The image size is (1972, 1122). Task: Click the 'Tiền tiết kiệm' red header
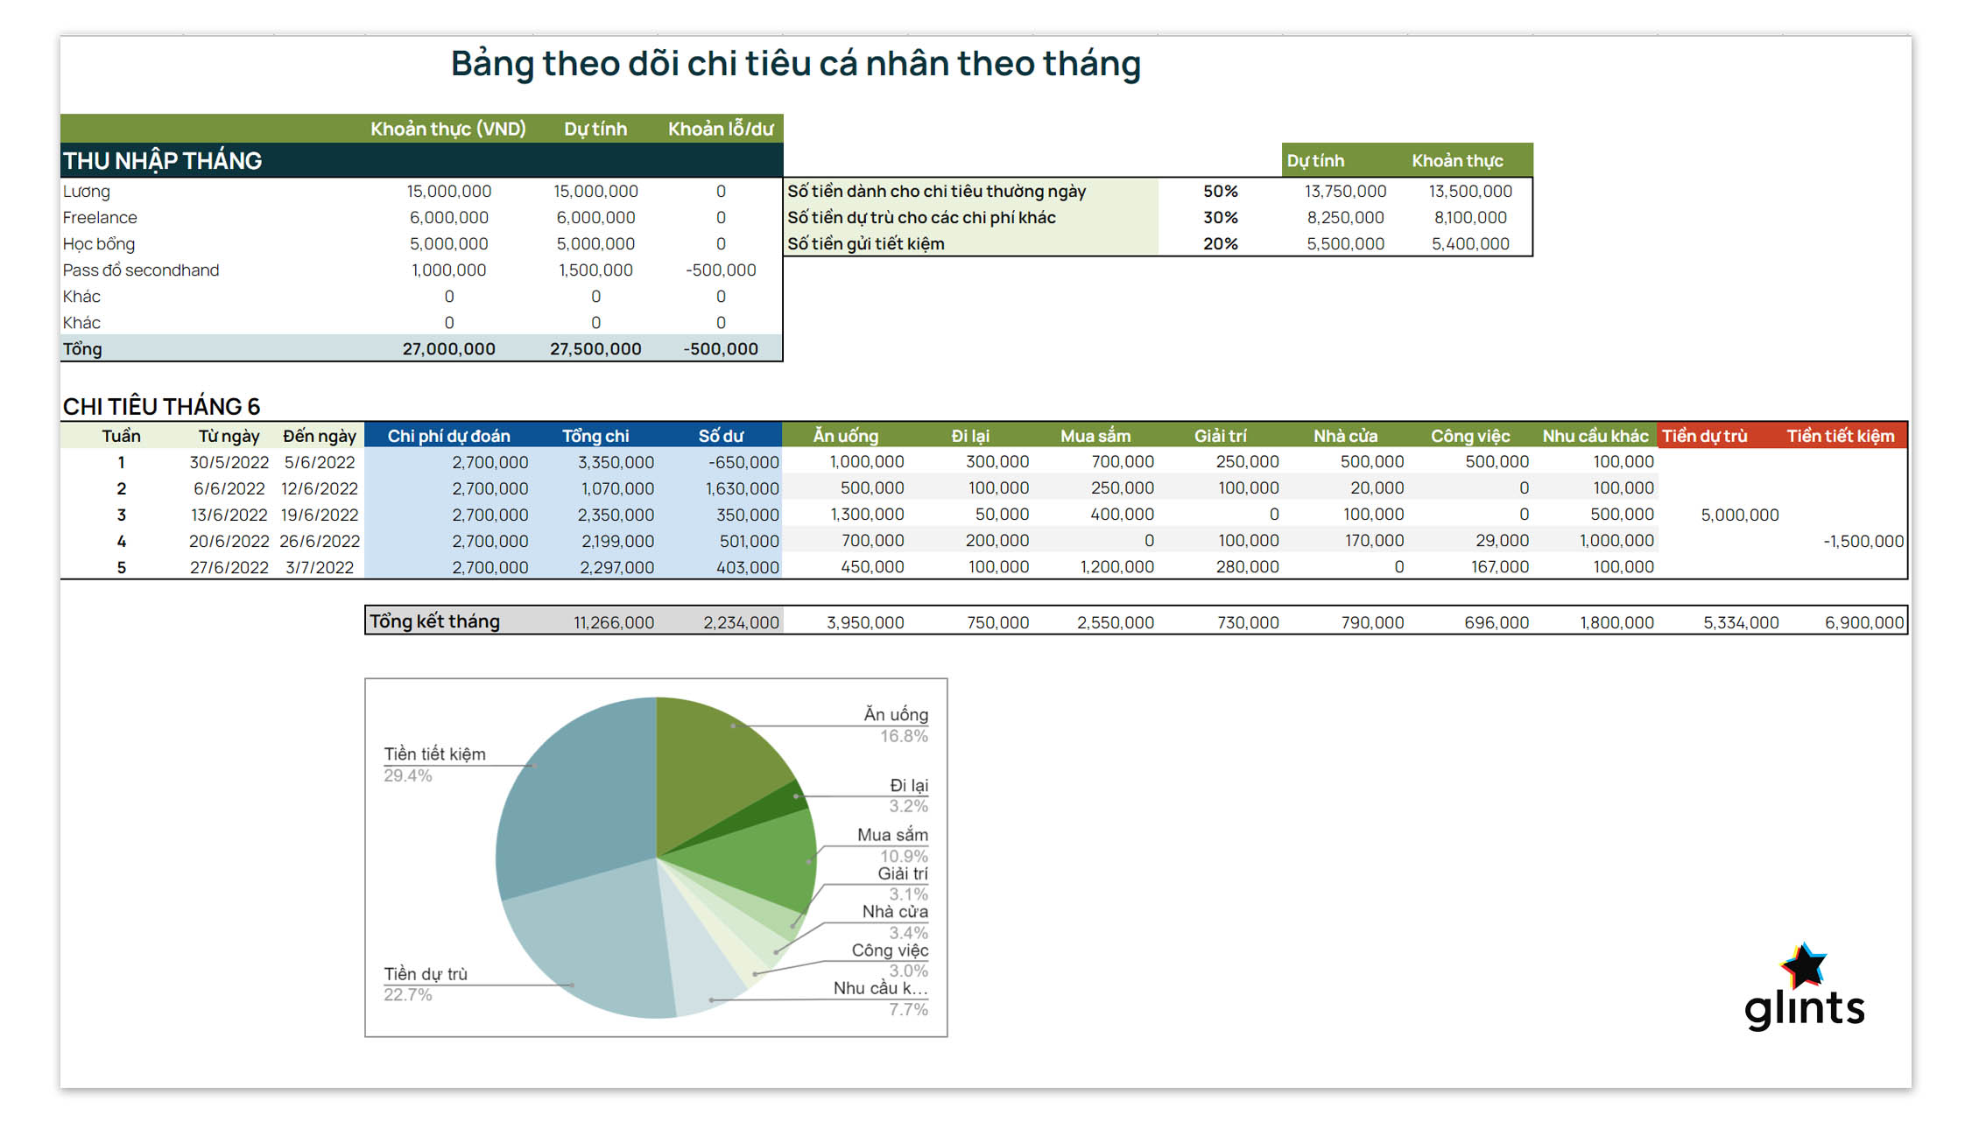[x=1840, y=436]
